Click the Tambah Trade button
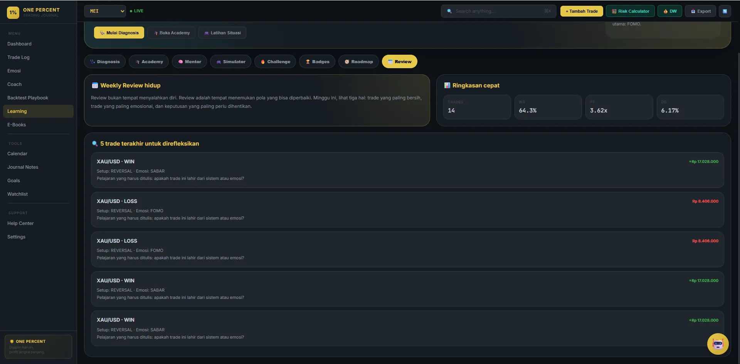Image resolution: width=740 pixels, height=364 pixels. tap(582, 11)
